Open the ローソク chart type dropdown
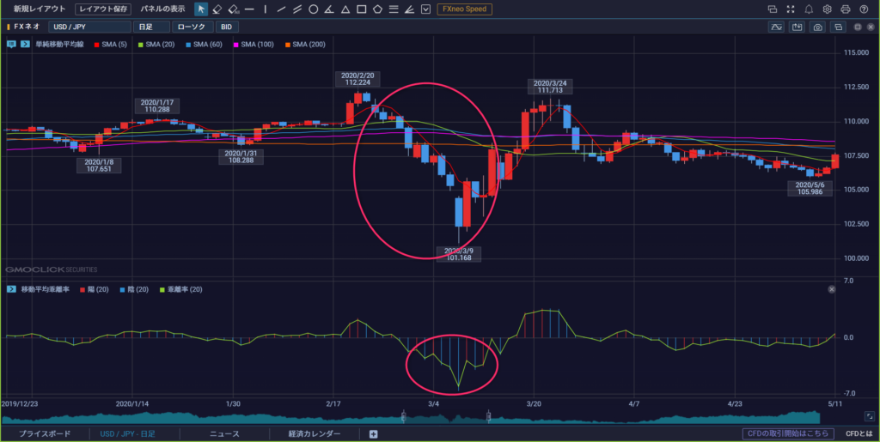This screenshot has height=442, width=880. (x=192, y=27)
